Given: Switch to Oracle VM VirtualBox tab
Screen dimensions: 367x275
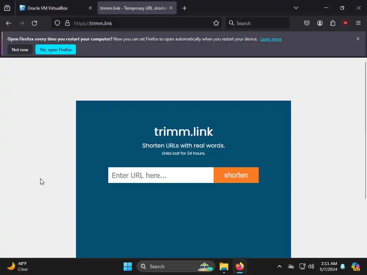Looking at the screenshot, I should click(56, 8).
